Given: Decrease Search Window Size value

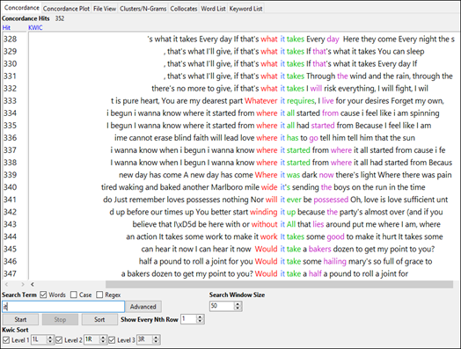Looking at the screenshot, I should coord(238,309).
